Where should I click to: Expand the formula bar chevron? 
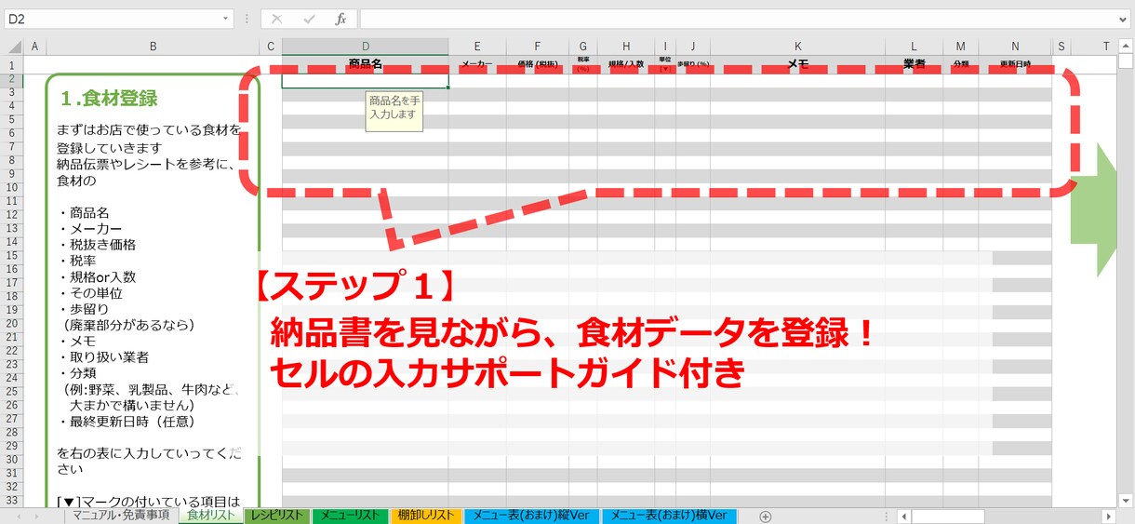pyautogui.click(x=1124, y=19)
